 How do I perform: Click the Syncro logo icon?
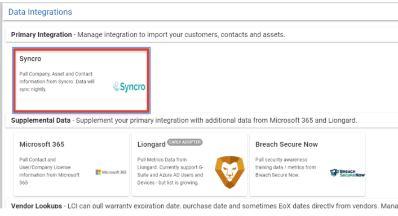coord(129,87)
